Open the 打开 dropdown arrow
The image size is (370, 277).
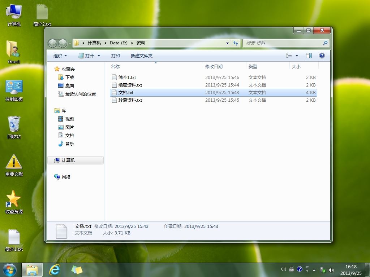[x=99, y=56]
